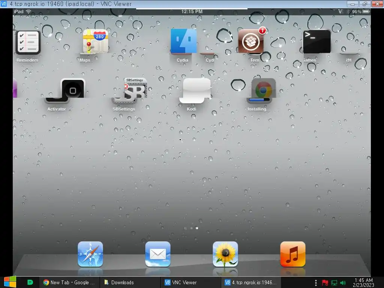Click the Kodi label text
The width and height of the screenshot is (384, 288).
(x=191, y=109)
